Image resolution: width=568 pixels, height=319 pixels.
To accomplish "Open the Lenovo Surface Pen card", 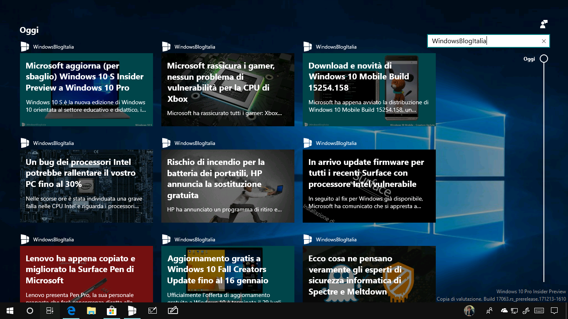I will click(86, 274).
